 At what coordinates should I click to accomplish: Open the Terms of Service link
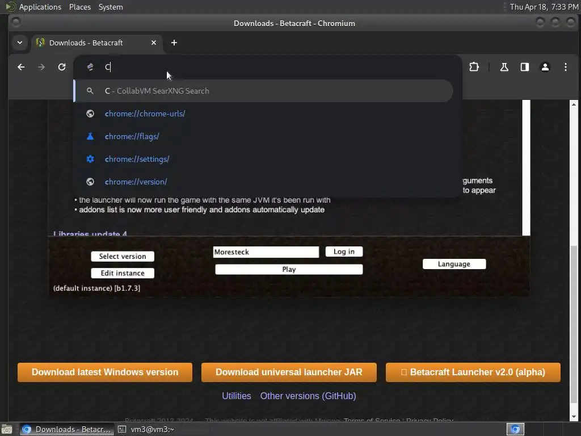tap(372, 421)
